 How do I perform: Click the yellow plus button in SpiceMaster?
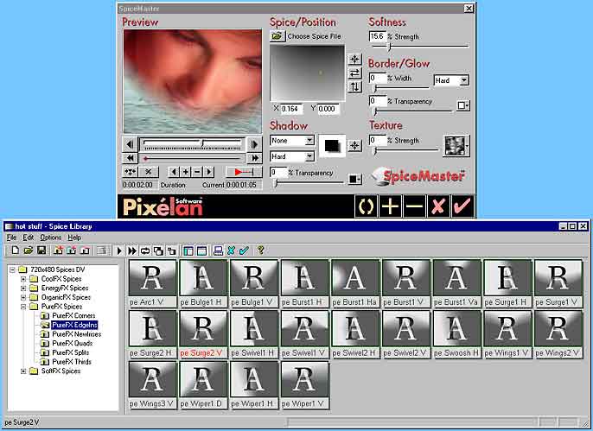click(391, 206)
